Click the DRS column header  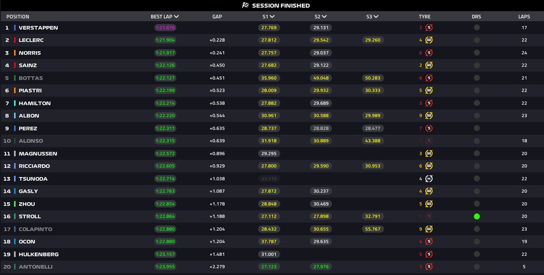click(477, 17)
